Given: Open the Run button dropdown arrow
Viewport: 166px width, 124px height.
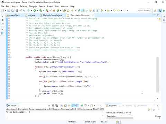Looking at the screenshot, I should coord(38,11).
